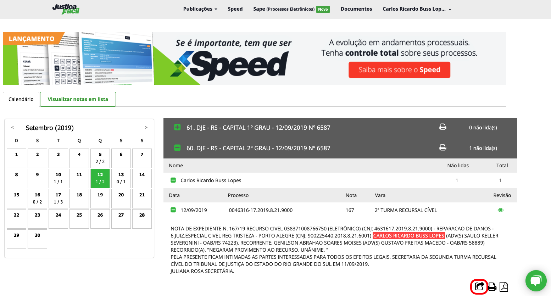Share the note via the arrow icon
551x296 pixels.
[479, 286]
